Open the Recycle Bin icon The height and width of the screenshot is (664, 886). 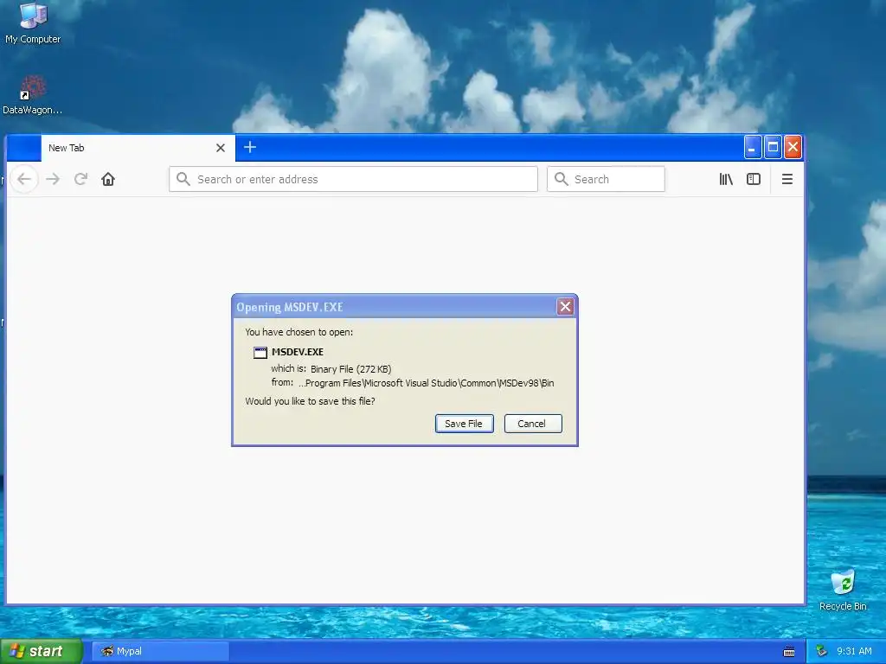coord(843,591)
